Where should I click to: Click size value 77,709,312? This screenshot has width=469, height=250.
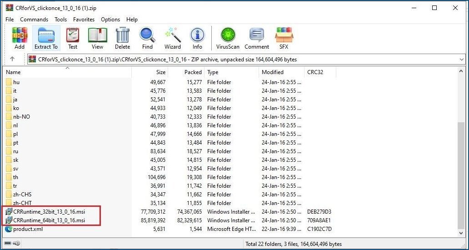153,212
